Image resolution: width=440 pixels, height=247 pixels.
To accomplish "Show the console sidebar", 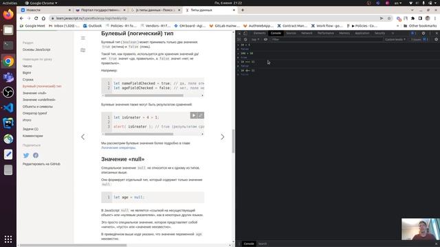I will pos(239,40).
